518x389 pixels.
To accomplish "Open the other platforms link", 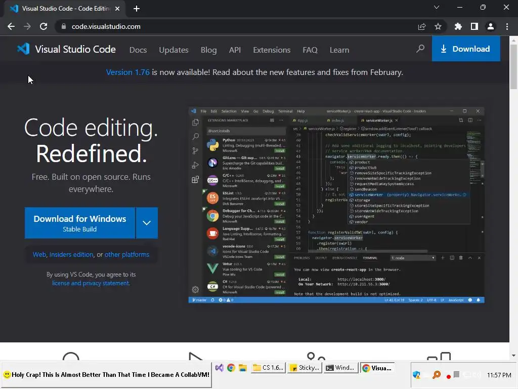I will point(127,254).
